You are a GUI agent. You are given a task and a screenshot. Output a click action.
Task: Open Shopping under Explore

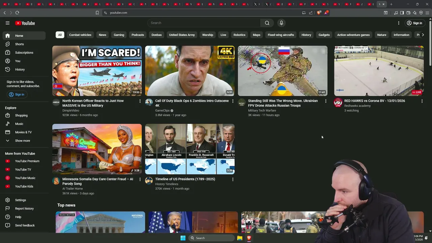24,115
